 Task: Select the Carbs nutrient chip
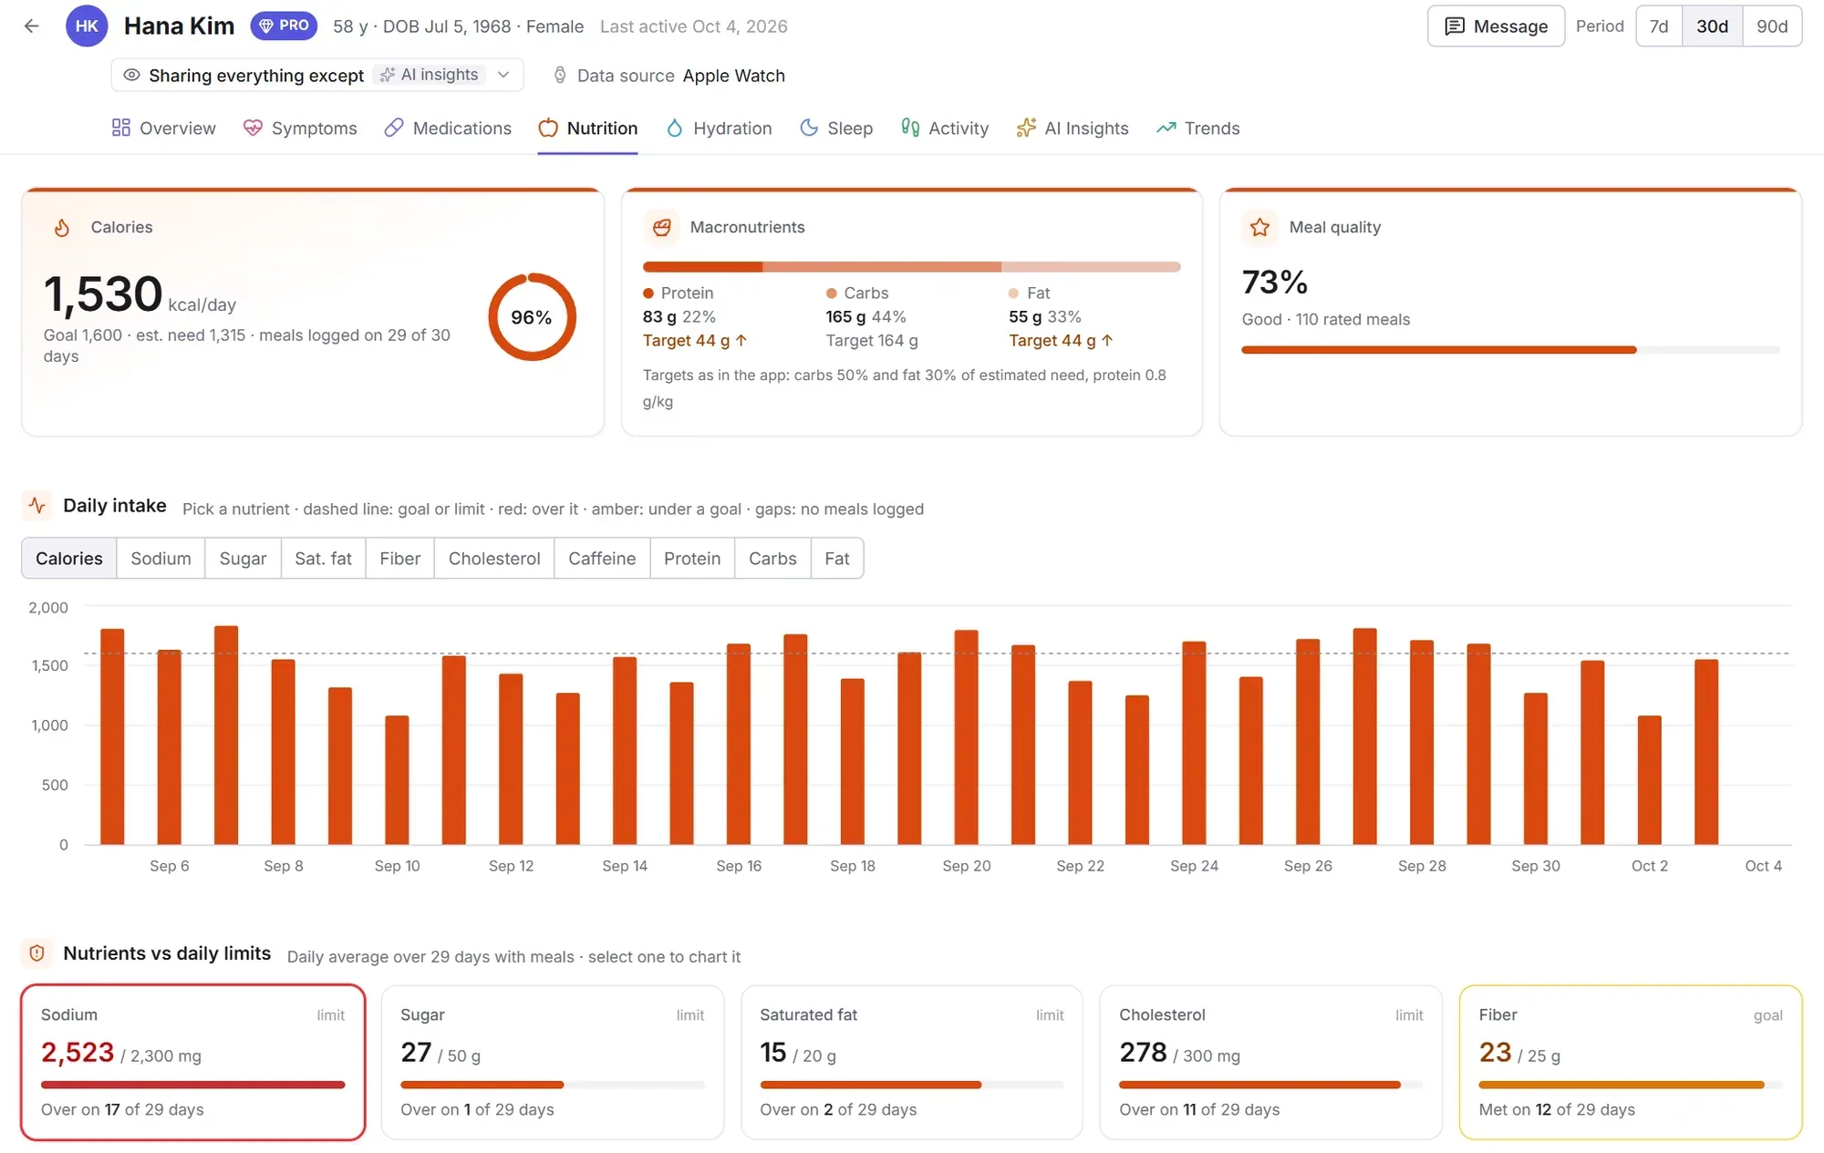point(772,559)
